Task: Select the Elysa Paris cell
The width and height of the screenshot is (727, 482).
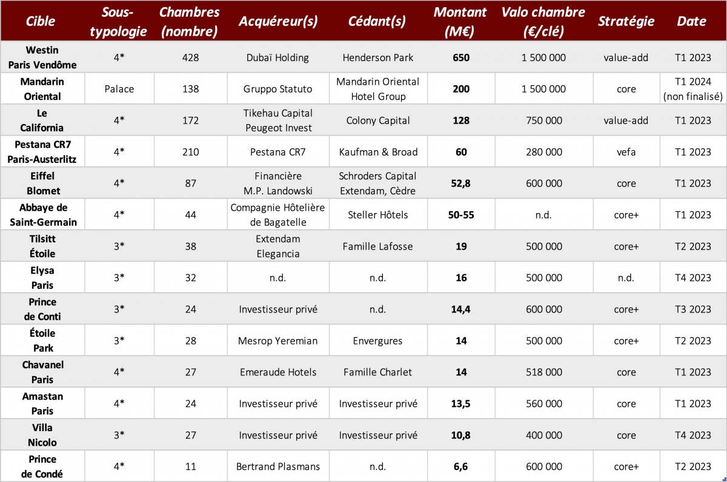Action: coord(41,278)
